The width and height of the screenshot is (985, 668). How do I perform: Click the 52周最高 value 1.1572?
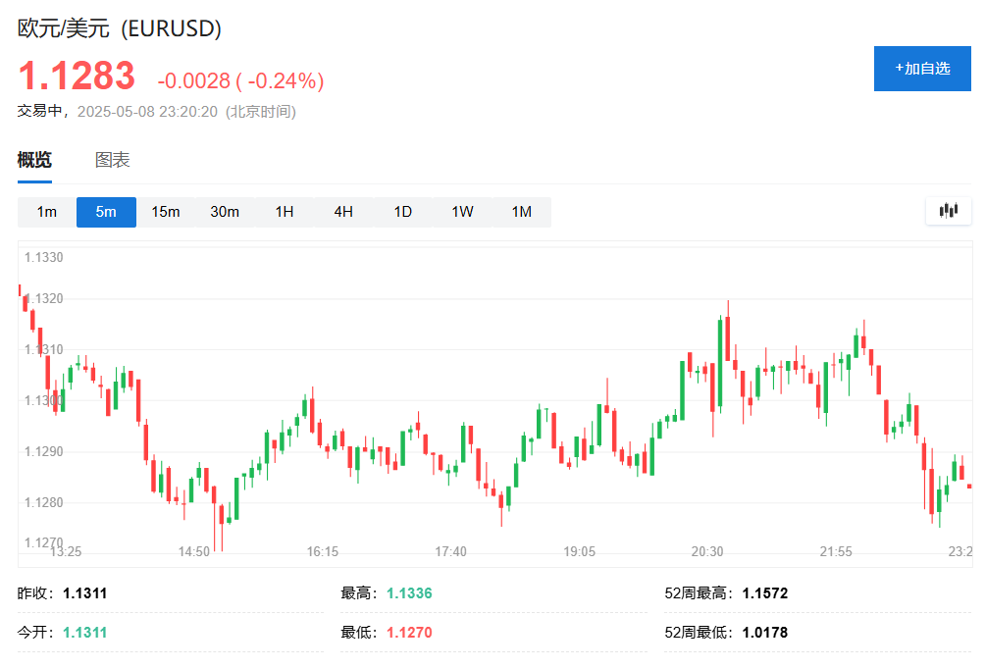click(765, 593)
